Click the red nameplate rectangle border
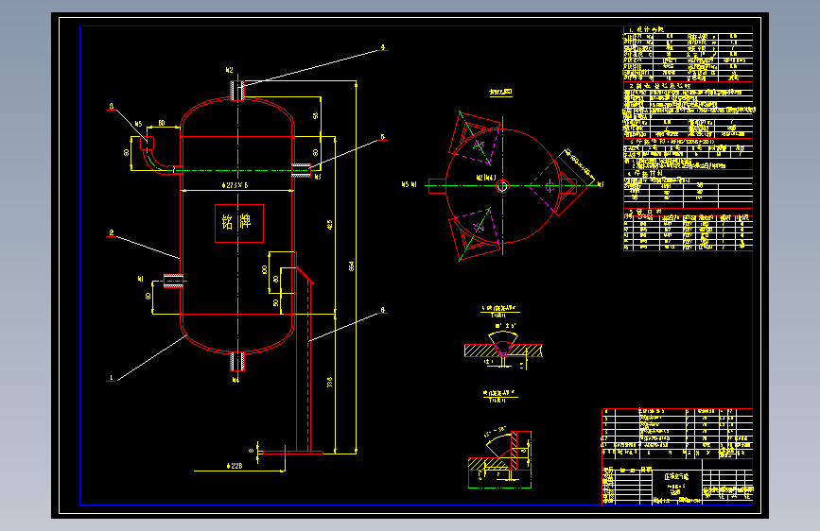This screenshot has width=820, height=531. (239, 223)
